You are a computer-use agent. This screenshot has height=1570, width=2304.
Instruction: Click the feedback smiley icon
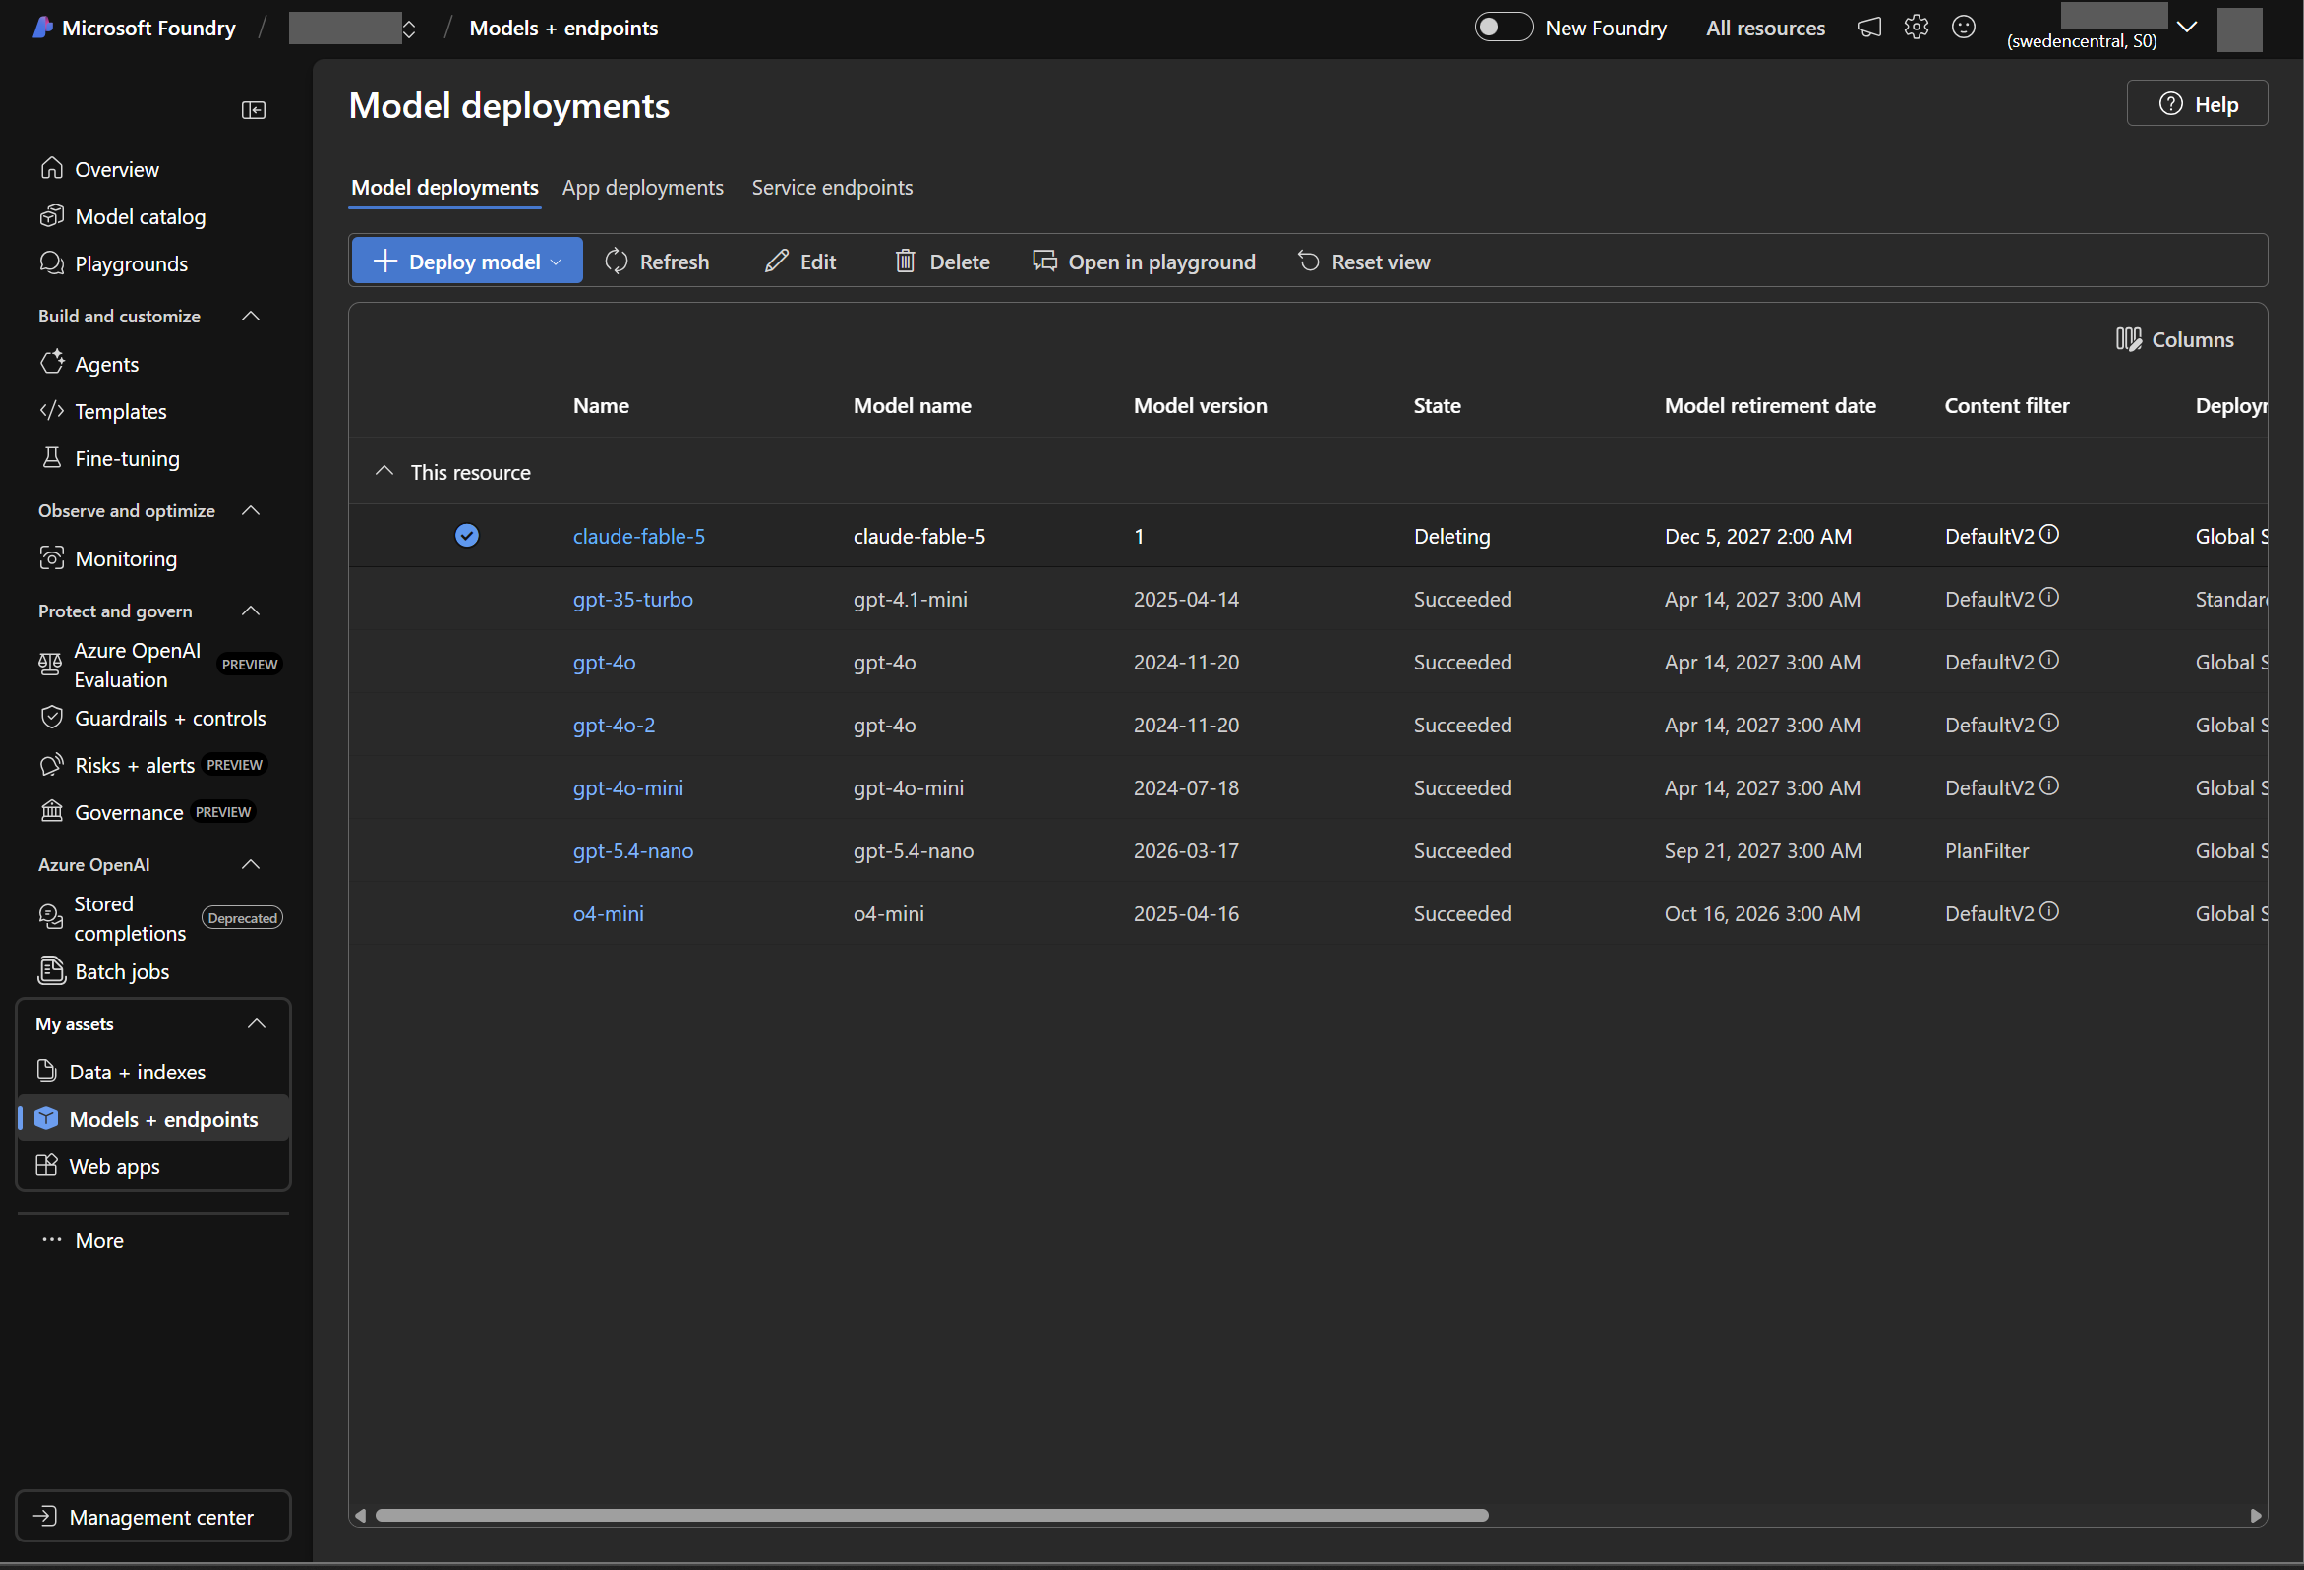1964,27
